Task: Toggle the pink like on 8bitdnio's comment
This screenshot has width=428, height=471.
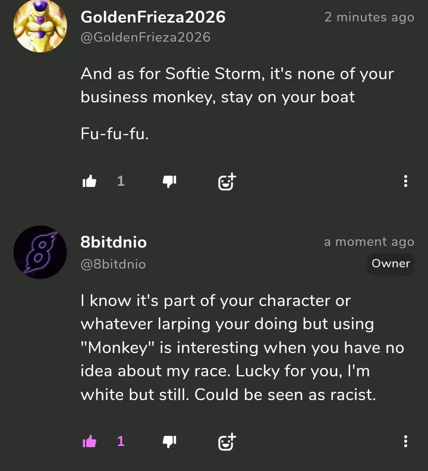Action: pos(89,441)
